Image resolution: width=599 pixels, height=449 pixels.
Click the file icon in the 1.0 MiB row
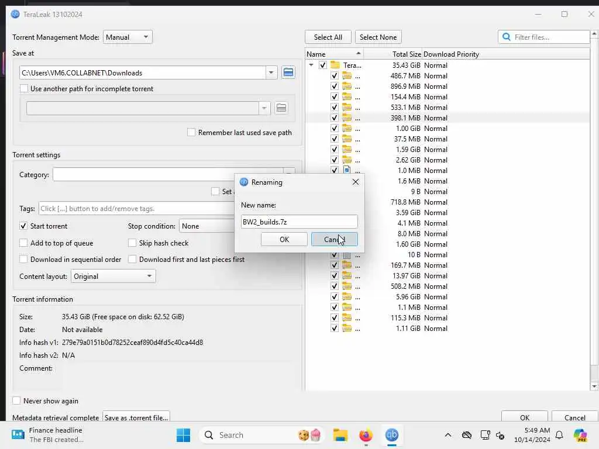click(x=346, y=170)
